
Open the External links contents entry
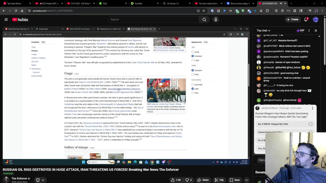pyautogui.click(x=37, y=76)
